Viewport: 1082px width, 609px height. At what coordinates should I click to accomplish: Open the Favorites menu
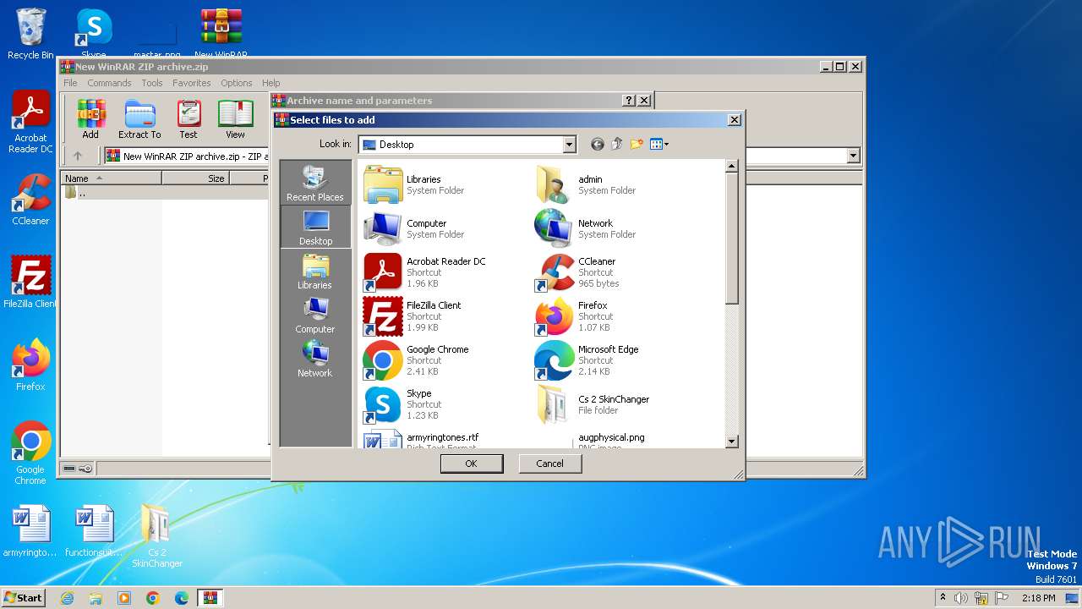coord(192,83)
